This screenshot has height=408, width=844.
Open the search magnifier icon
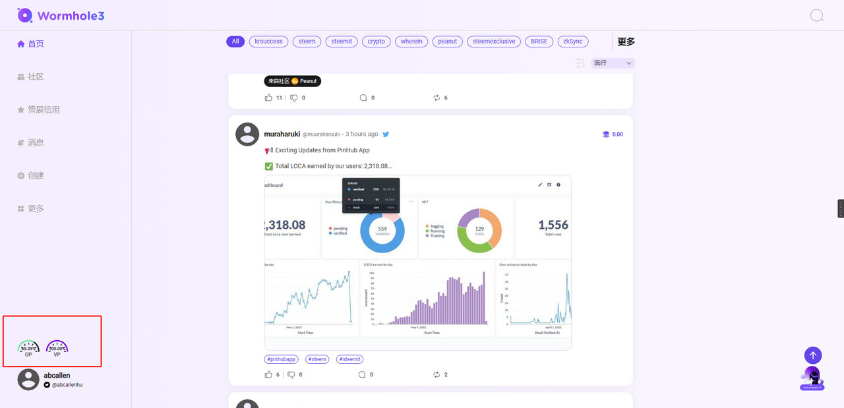[x=817, y=15]
